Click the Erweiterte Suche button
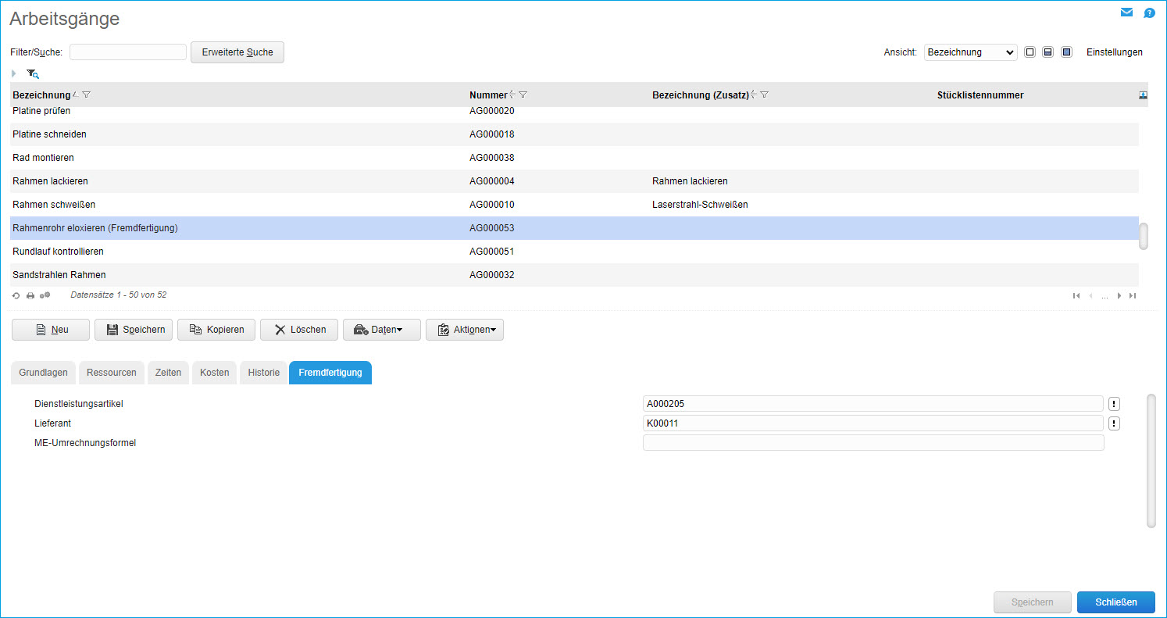The image size is (1167, 618). pos(237,52)
